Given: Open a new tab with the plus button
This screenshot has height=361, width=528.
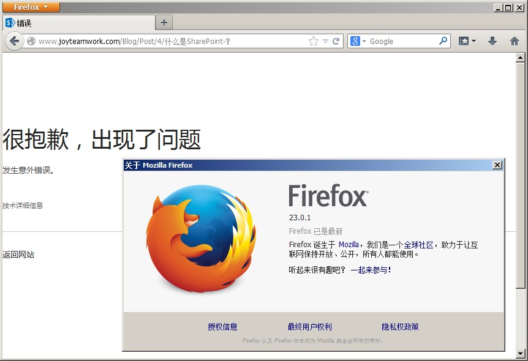Looking at the screenshot, I should (x=164, y=23).
